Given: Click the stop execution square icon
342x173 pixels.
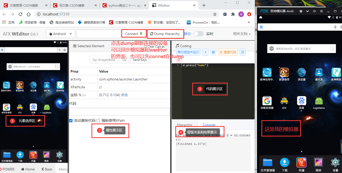Looking at the screenshot, I should [x=213, y=52].
